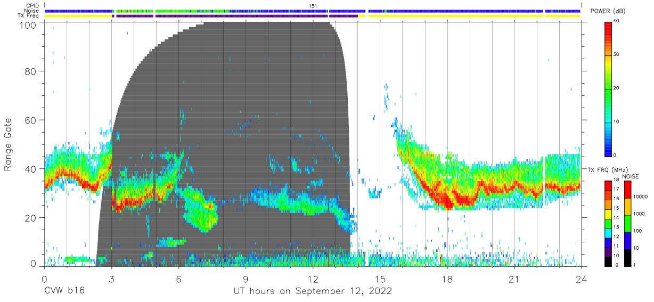Click the CPID value 151
Screen dimensions: 654x302
pos(313,6)
